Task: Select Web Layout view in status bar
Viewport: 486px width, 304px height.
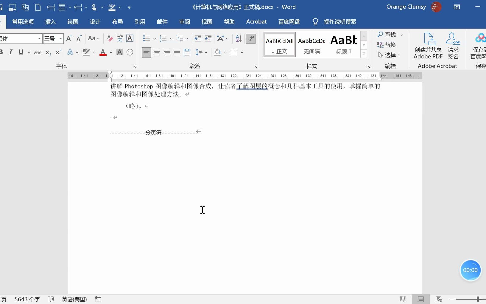Action: pyautogui.click(x=439, y=299)
